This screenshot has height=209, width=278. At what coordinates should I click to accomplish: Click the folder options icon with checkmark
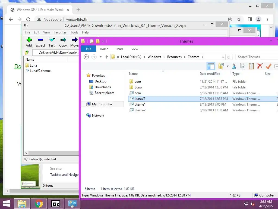pyautogui.click(x=221, y=66)
